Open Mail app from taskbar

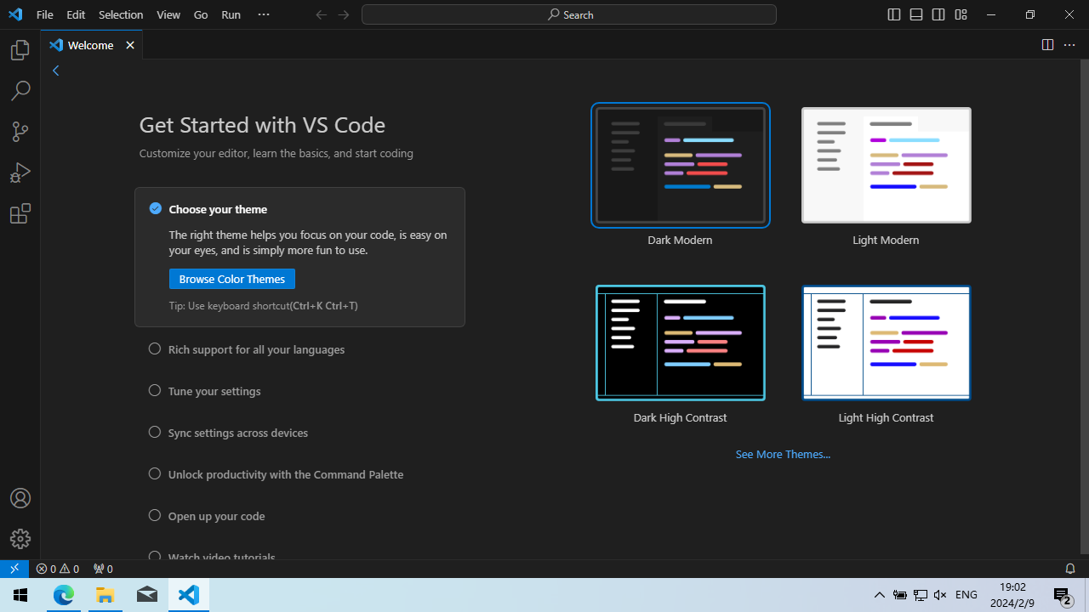tap(146, 595)
